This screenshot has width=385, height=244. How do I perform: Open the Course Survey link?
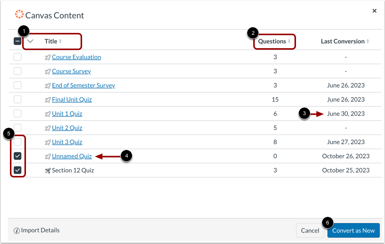pyautogui.click(x=71, y=71)
